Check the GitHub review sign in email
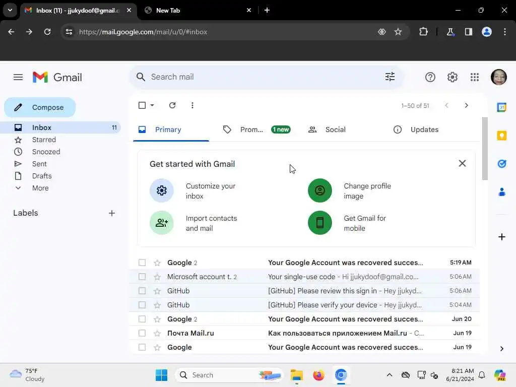Image resolution: width=516 pixels, height=387 pixels. point(142,291)
